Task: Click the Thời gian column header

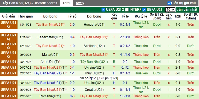Action: click(25, 16)
